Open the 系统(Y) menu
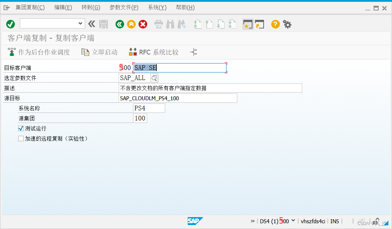392x229 pixels. 157,8
